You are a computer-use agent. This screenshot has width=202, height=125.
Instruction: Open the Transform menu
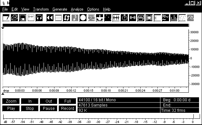click(41, 9)
